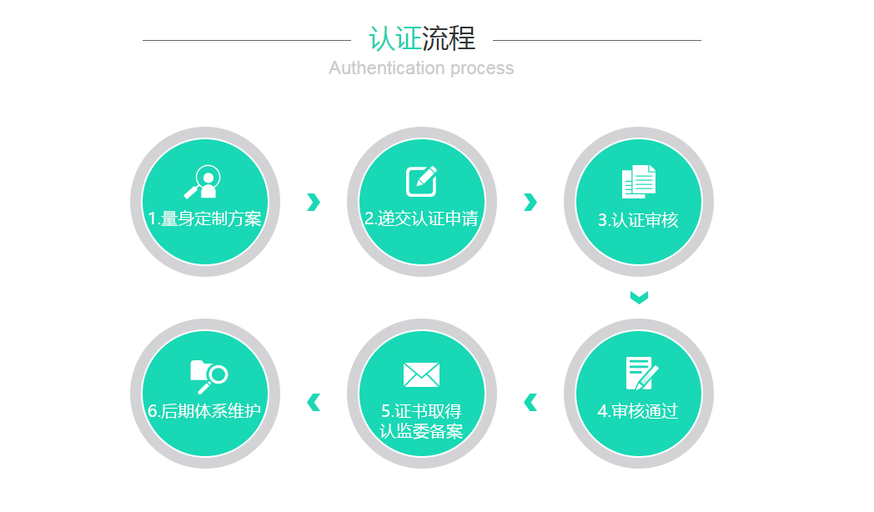Select the 6.后期体系维护 label
The height and width of the screenshot is (512, 874).
pyautogui.click(x=204, y=411)
